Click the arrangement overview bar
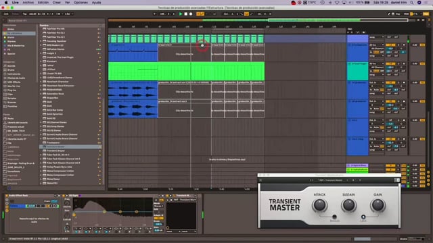This screenshot has height=243, width=433. (x=258, y=20)
